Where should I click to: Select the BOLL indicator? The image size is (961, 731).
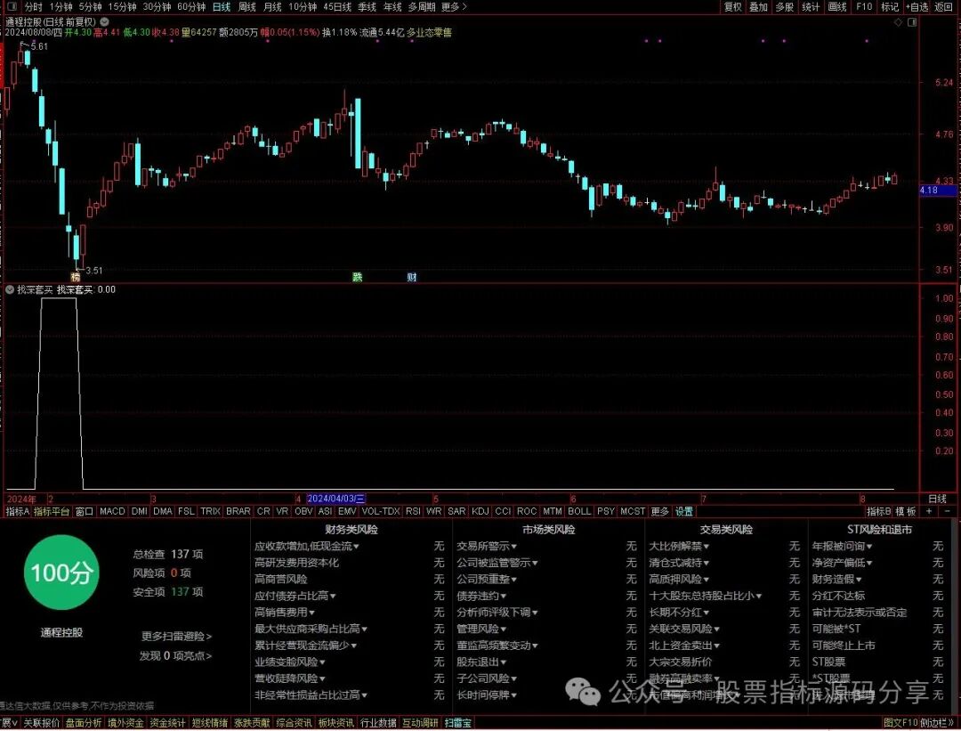tap(579, 511)
